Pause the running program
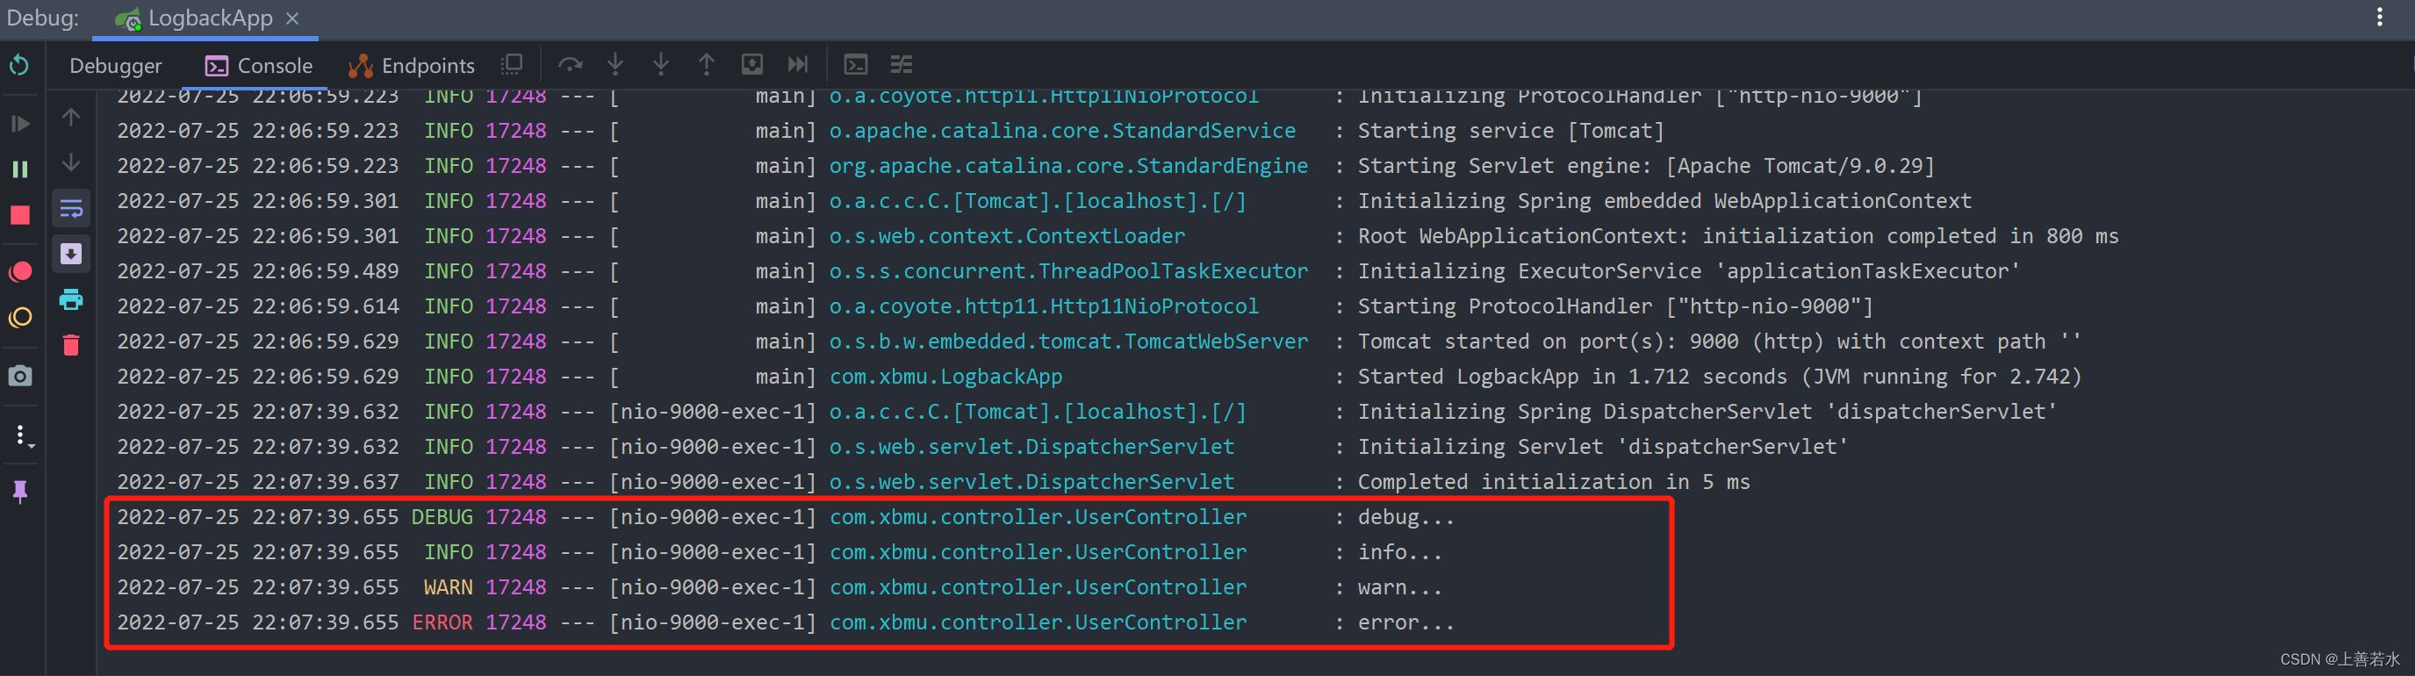 click(19, 169)
